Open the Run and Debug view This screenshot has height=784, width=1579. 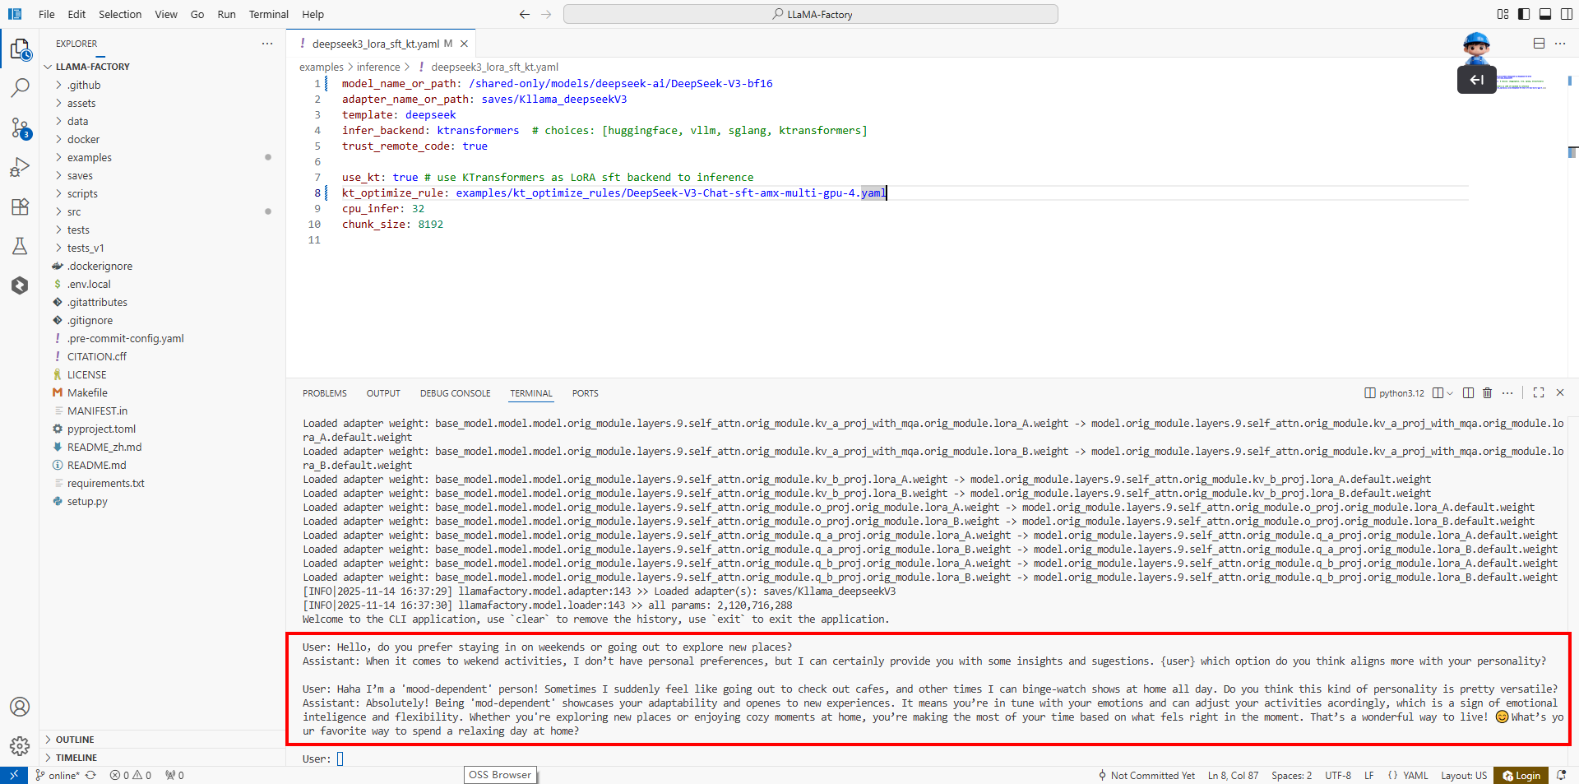click(20, 168)
